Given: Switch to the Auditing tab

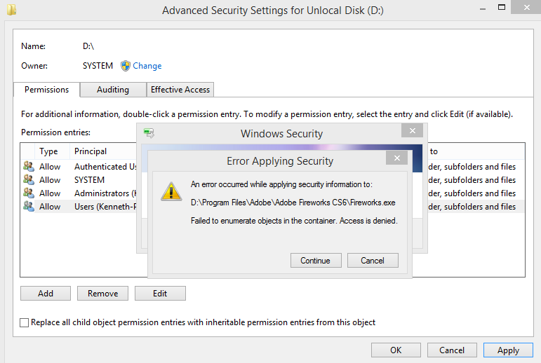Looking at the screenshot, I should 113,90.
